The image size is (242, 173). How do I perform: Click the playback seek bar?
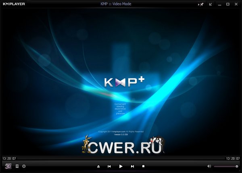tap(121, 159)
